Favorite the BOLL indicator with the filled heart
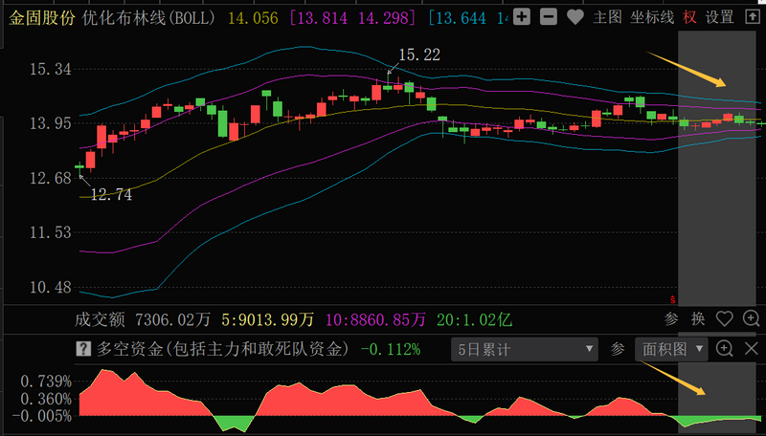The height and width of the screenshot is (436, 766). pos(575,18)
